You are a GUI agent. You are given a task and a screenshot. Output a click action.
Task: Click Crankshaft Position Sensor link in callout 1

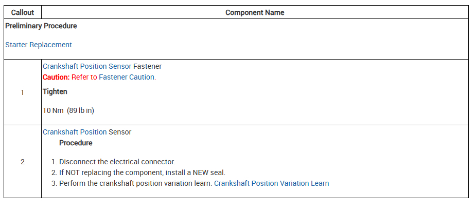click(x=86, y=66)
